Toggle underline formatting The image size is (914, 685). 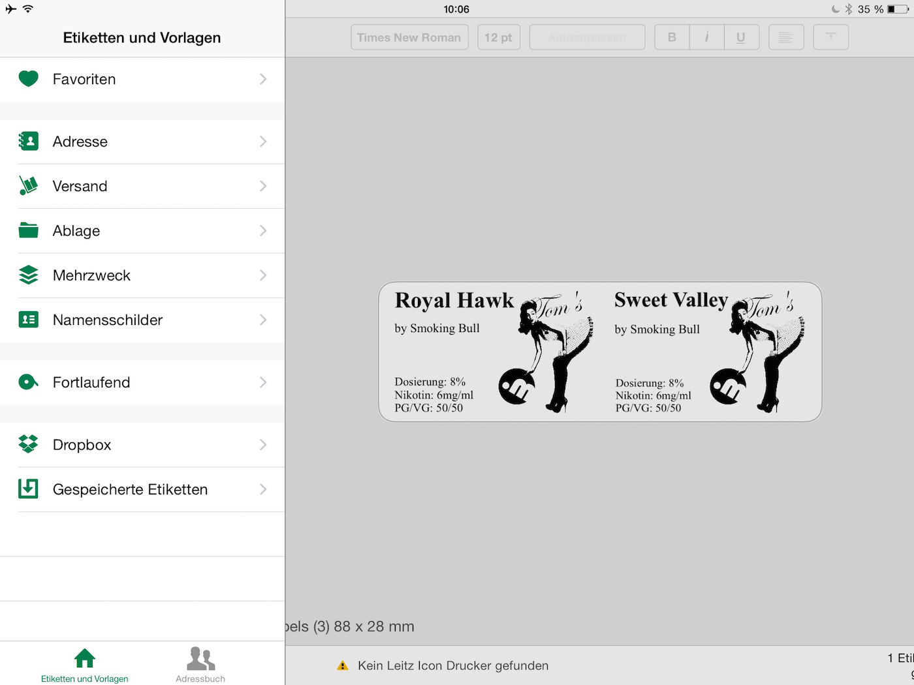click(x=741, y=37)
